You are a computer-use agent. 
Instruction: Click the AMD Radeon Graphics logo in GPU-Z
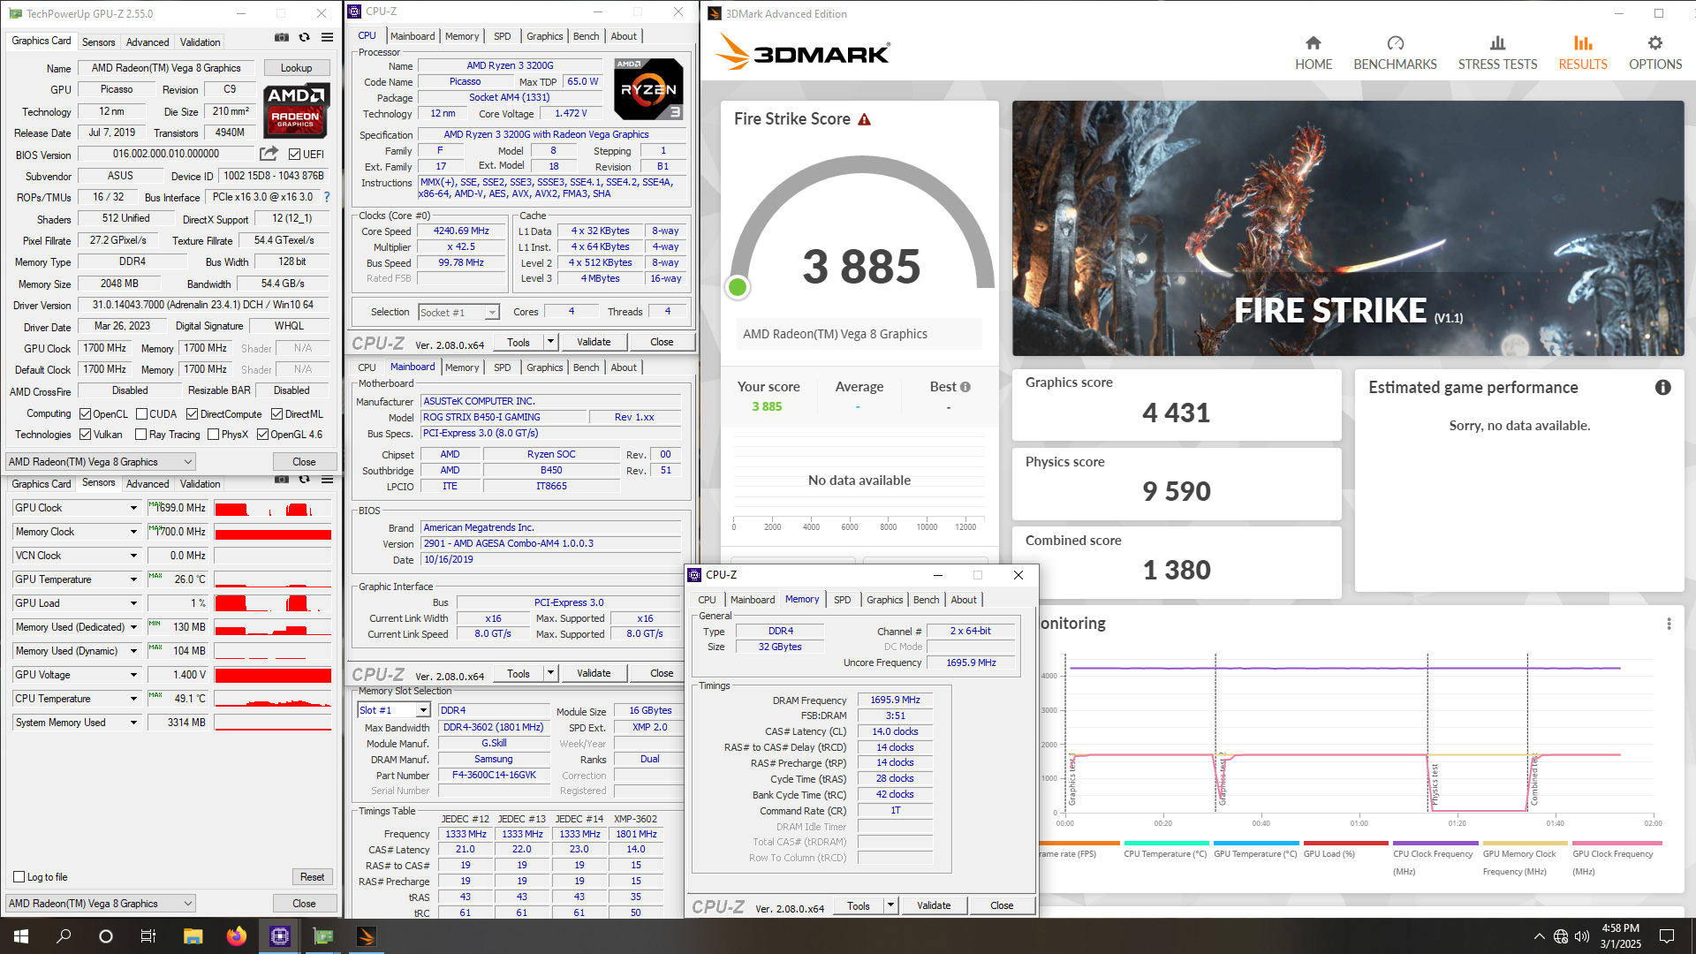(x=296, y=110)
